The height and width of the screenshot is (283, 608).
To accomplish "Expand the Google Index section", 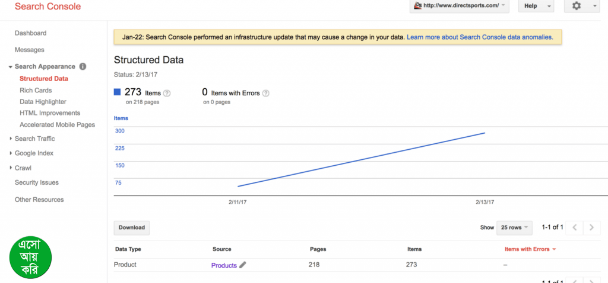I will pos(34,153).
